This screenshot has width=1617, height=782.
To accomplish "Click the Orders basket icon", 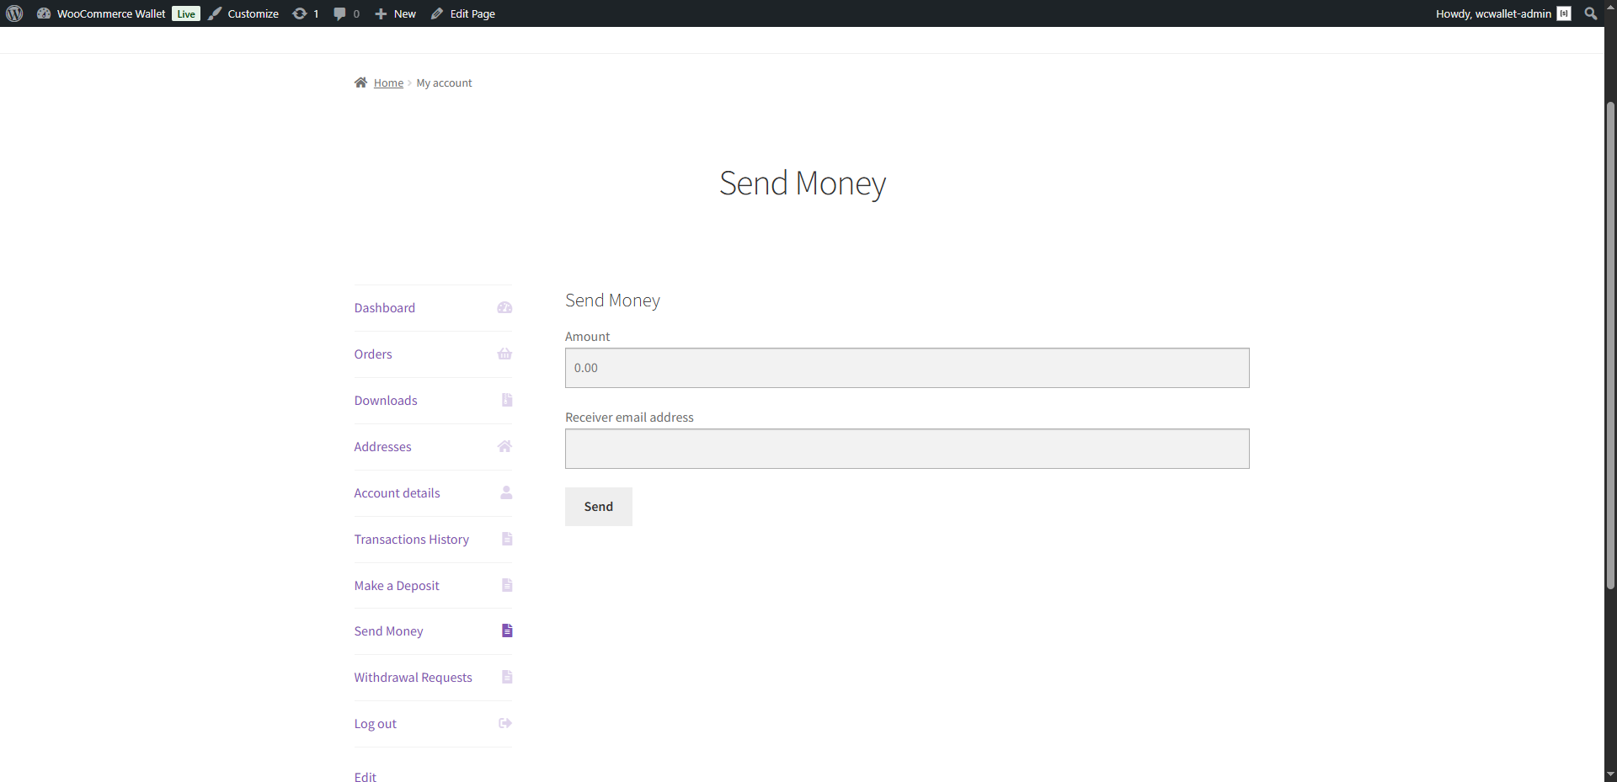I will pyautogui.click(x=504, y=354).
